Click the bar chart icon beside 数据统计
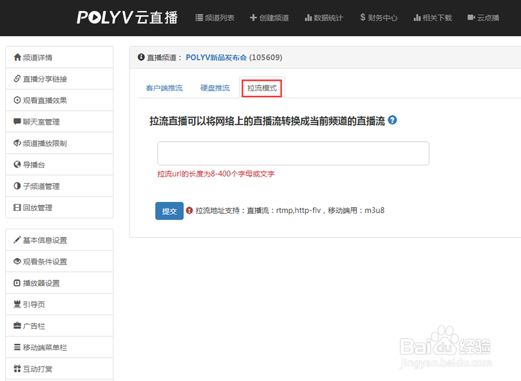This screenshot has width=521, height=381. [x=308, y=18]
